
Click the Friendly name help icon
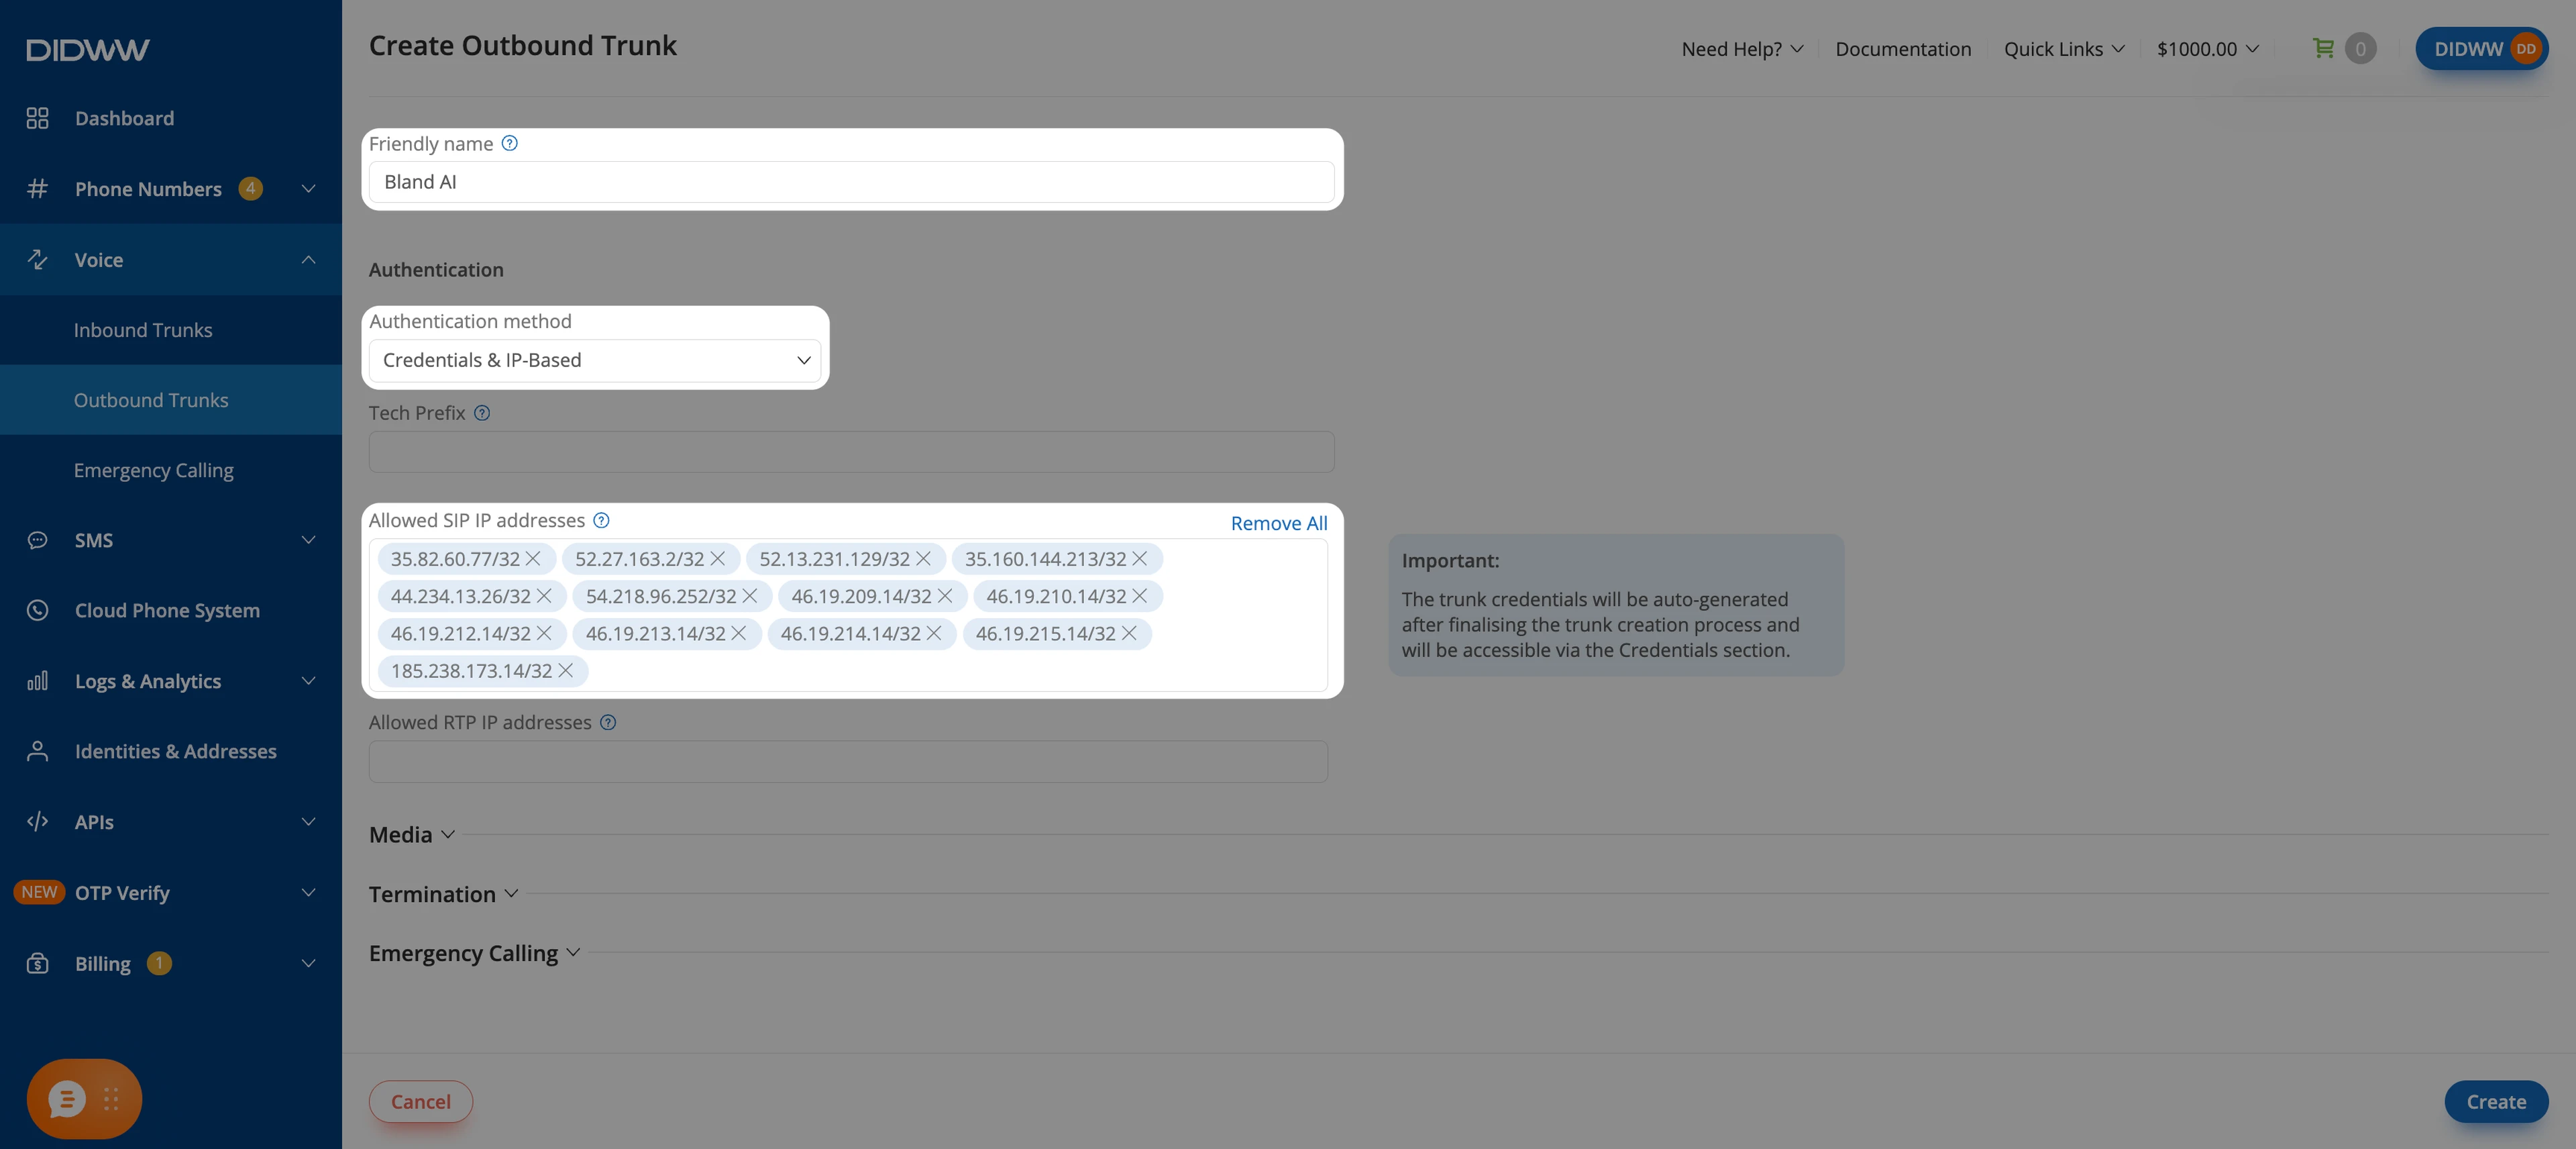[x=510, y=143]
